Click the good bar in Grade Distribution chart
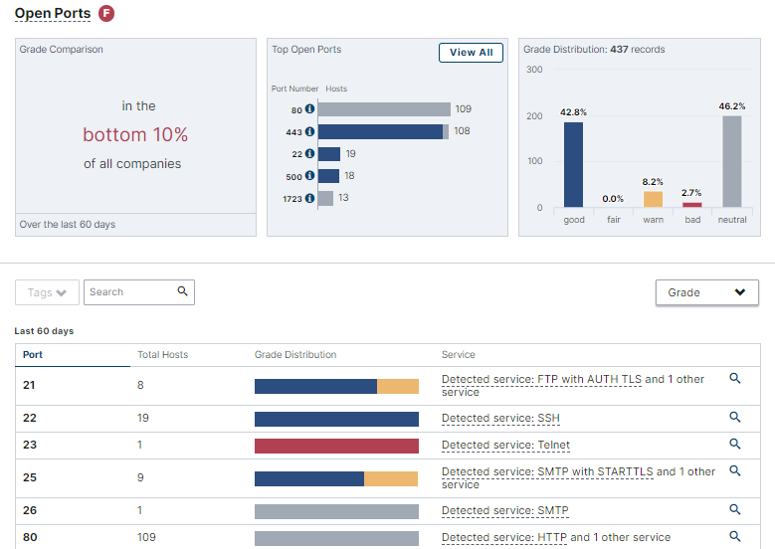Viewport: 775px width, 549px height. [x=573, y=164]
